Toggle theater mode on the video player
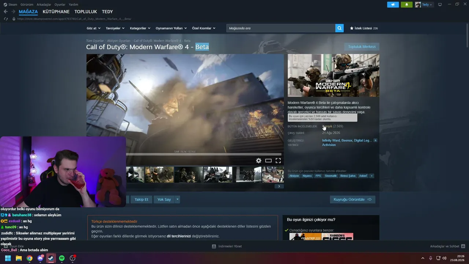This screenshot has height=264, width=469. (x=268, y=161)
